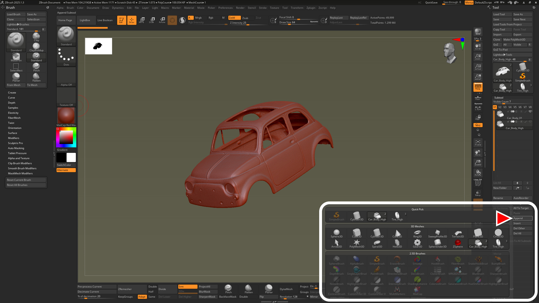
Task: Toggle the Floor grid icon
Action: pyautogui.click(x=478, y=97)
